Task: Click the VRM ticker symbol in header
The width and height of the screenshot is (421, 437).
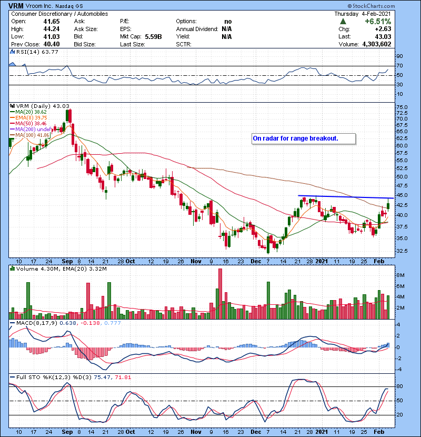Action: (x=16, y=6)
